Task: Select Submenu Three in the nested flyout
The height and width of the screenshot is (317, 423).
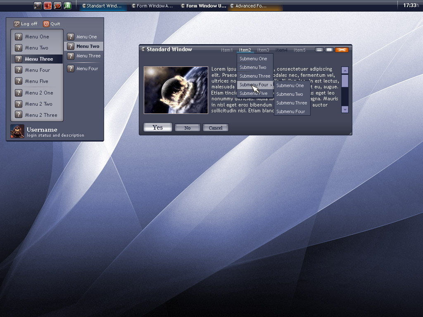Action: [292, 103]
